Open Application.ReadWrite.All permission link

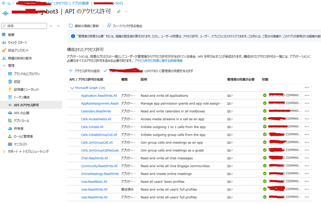(x=99, y=96)
